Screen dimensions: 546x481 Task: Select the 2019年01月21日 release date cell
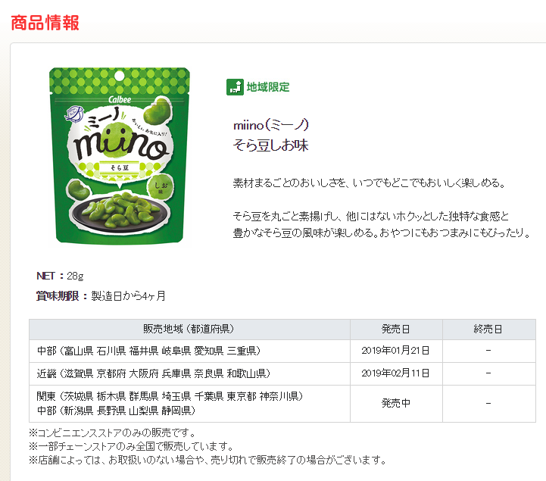click(x=396, y=351)
